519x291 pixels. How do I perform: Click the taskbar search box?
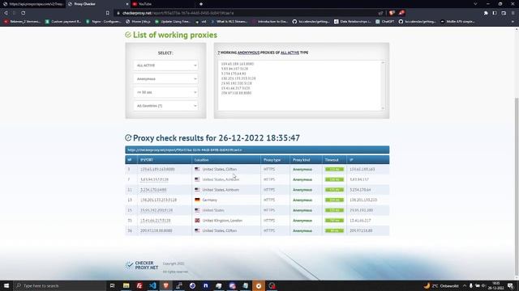pyautogui.click(x=59, y=285)
